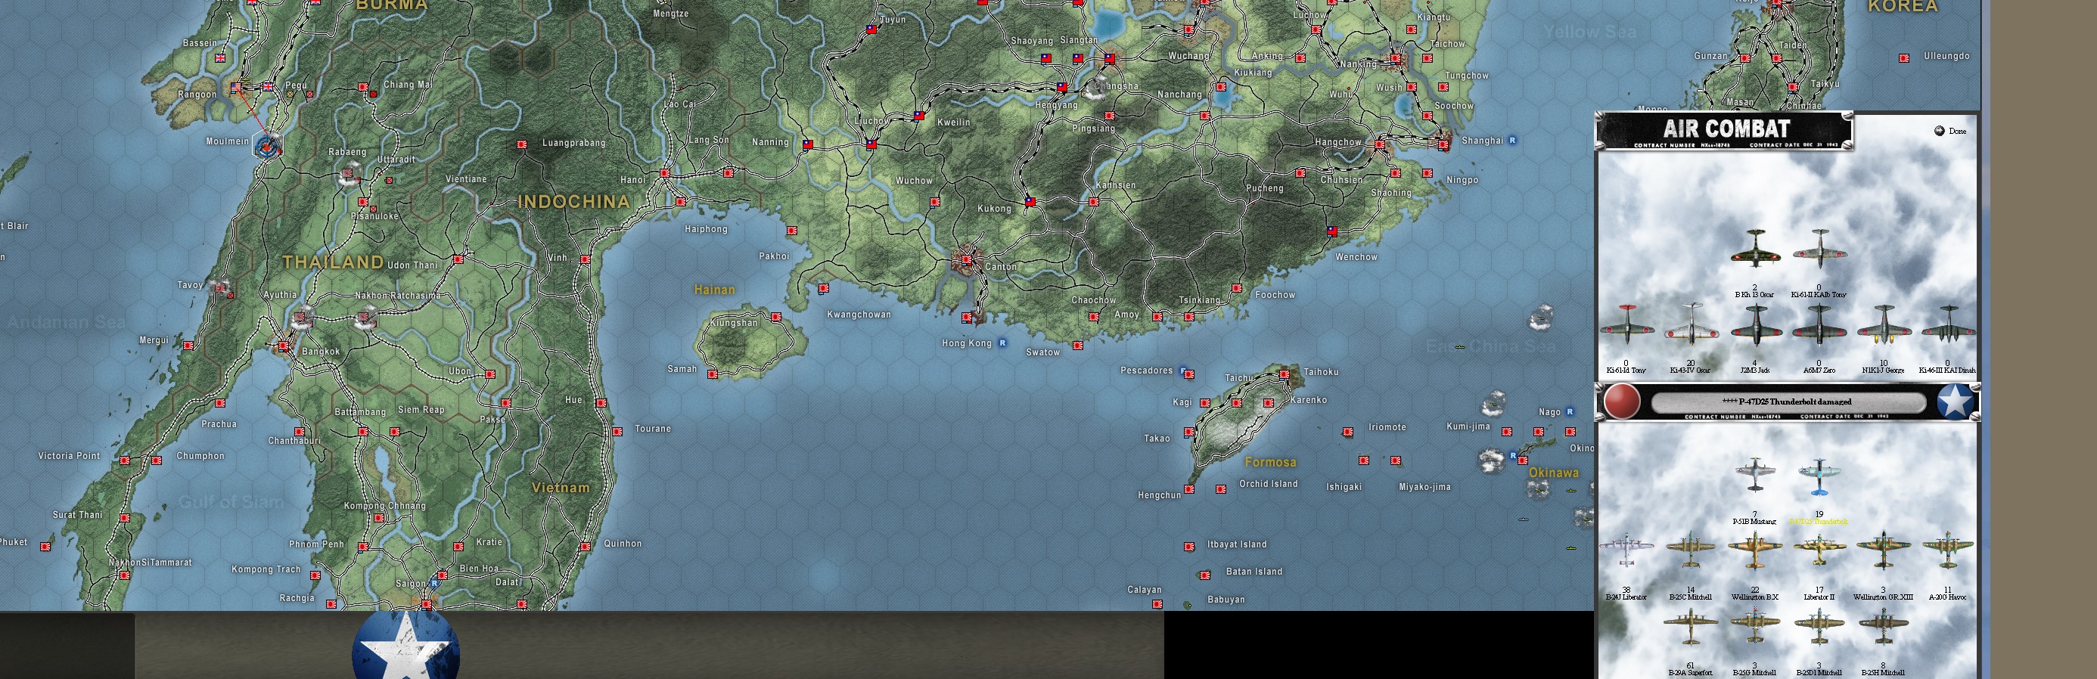Select the B-25C Mitchell bomber icon
This screenshot has height=679, width=2097.
pos(1691,550)
